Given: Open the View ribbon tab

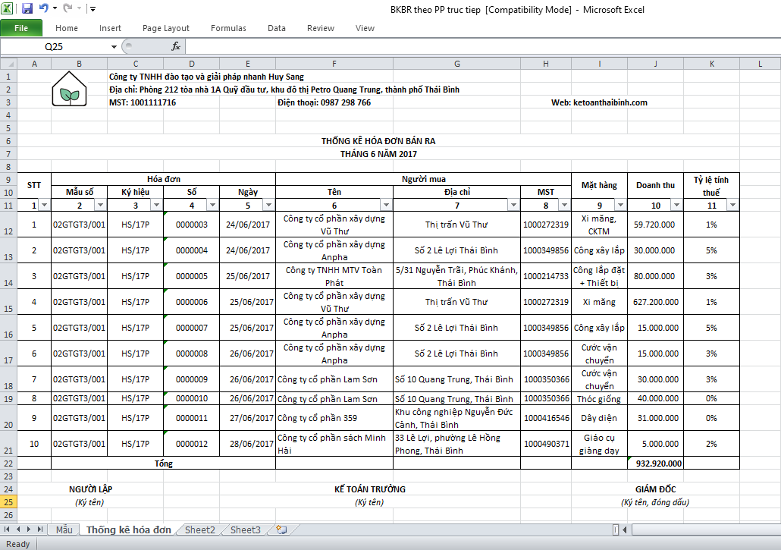Looking at the screenshot, I should [365, 28].
